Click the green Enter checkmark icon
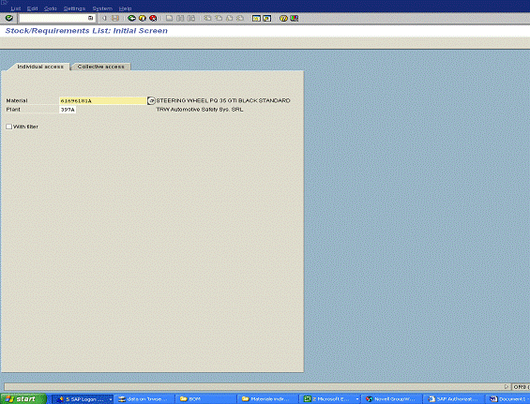The height and width of the screenshot is (404, 530). pyautogui.click(x=9, y=18)
